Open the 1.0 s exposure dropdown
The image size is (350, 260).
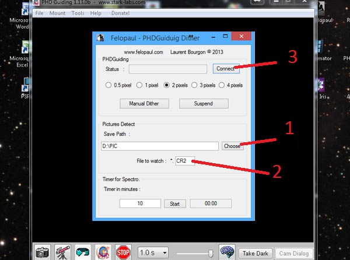153,253
